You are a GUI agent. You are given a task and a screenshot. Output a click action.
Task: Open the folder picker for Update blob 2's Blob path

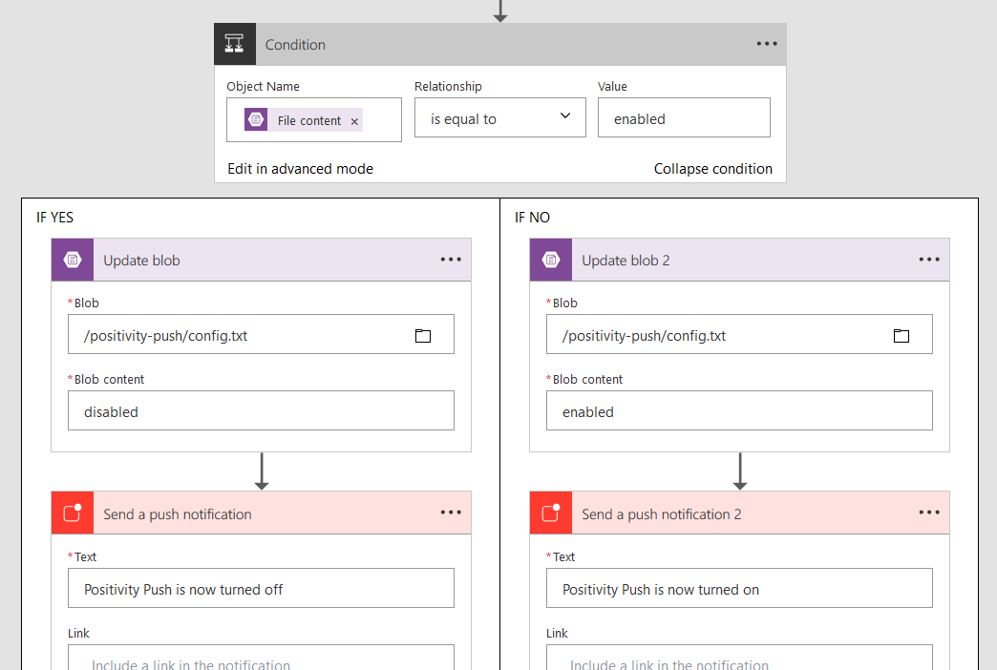pyautogui.click(x=901, y=335)
